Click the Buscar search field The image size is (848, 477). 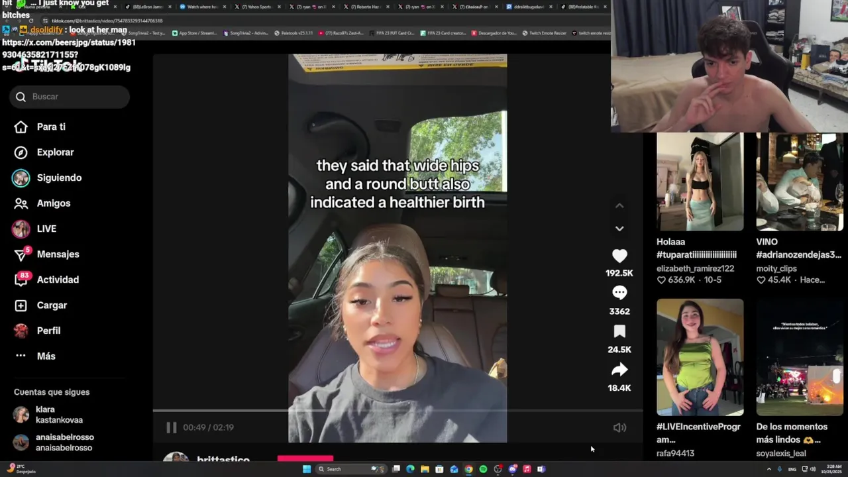[x=70, y=97]
